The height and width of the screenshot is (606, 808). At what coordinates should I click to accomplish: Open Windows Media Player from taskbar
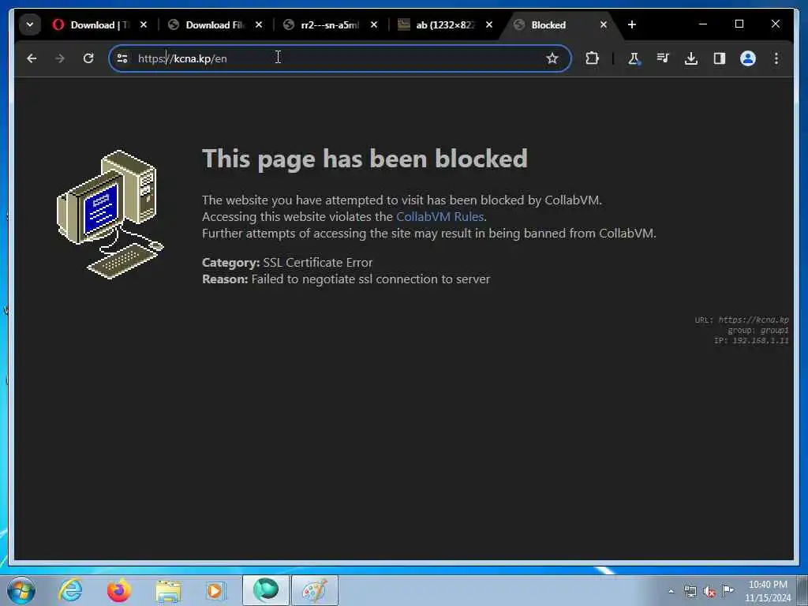(x=215, y=590)
